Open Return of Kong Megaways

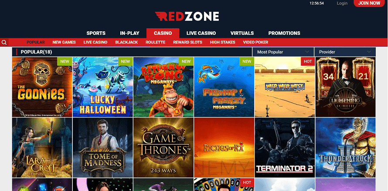point(163,87)
